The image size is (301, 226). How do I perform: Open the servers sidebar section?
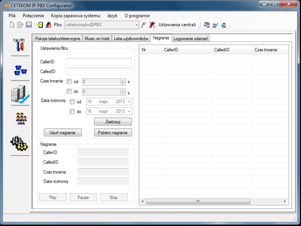point(20,94)
